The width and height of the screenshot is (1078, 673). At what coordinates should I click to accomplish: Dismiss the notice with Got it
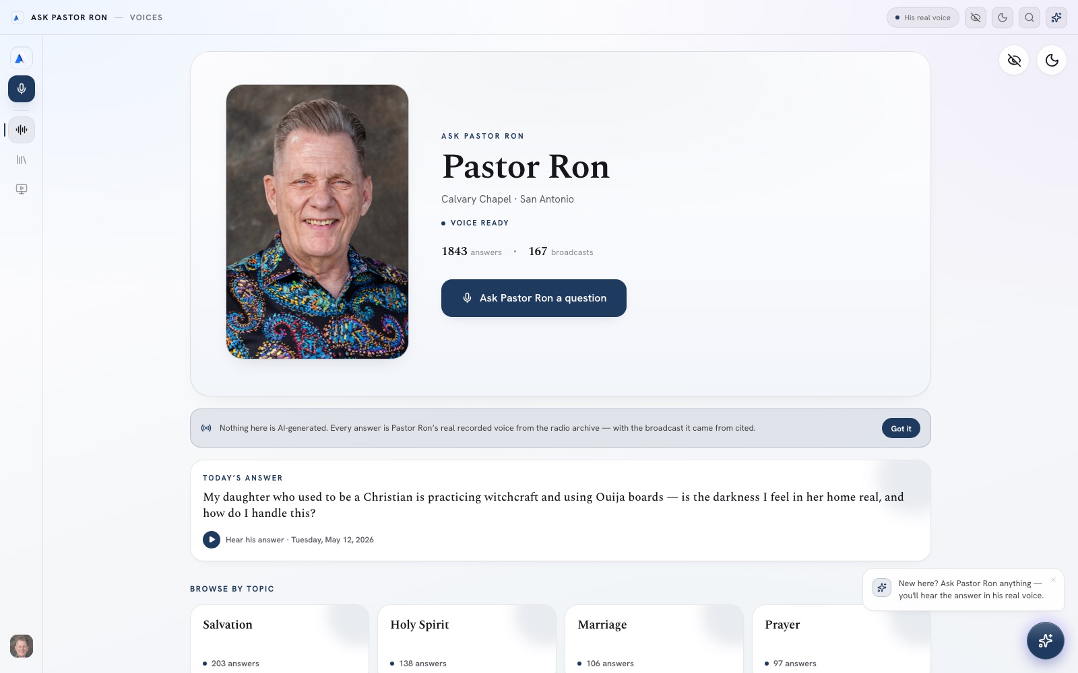click(x=901, y=428)
